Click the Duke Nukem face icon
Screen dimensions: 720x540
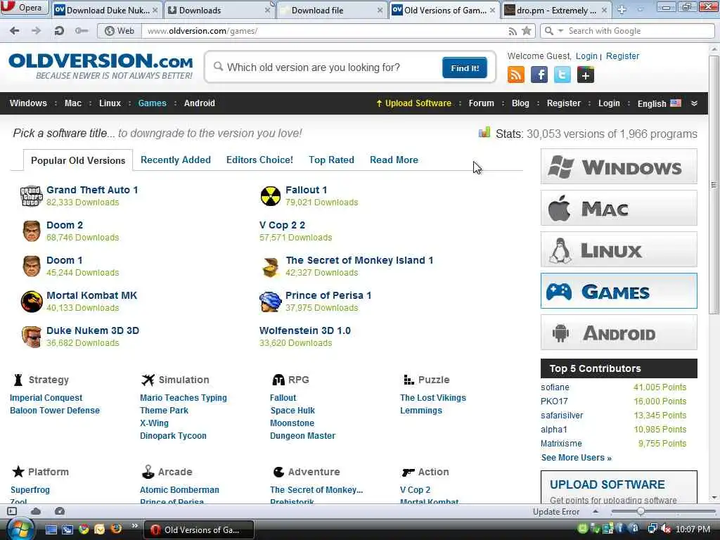coord(31,337)
